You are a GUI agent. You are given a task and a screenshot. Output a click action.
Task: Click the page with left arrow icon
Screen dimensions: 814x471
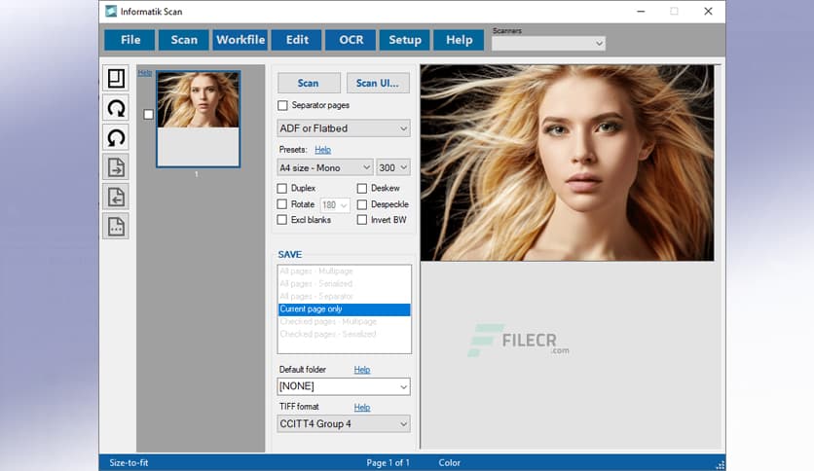(x=116, y=196)
